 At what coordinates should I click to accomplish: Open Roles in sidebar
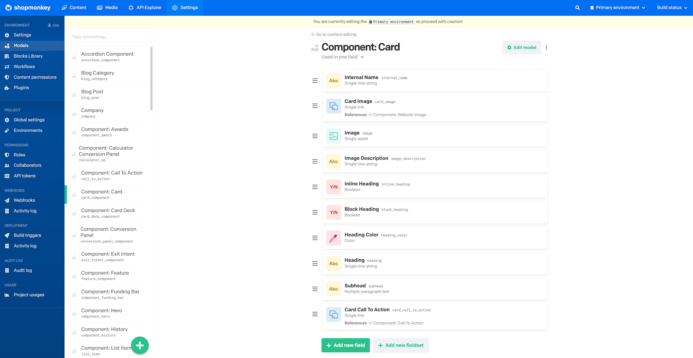coord(32,155)
